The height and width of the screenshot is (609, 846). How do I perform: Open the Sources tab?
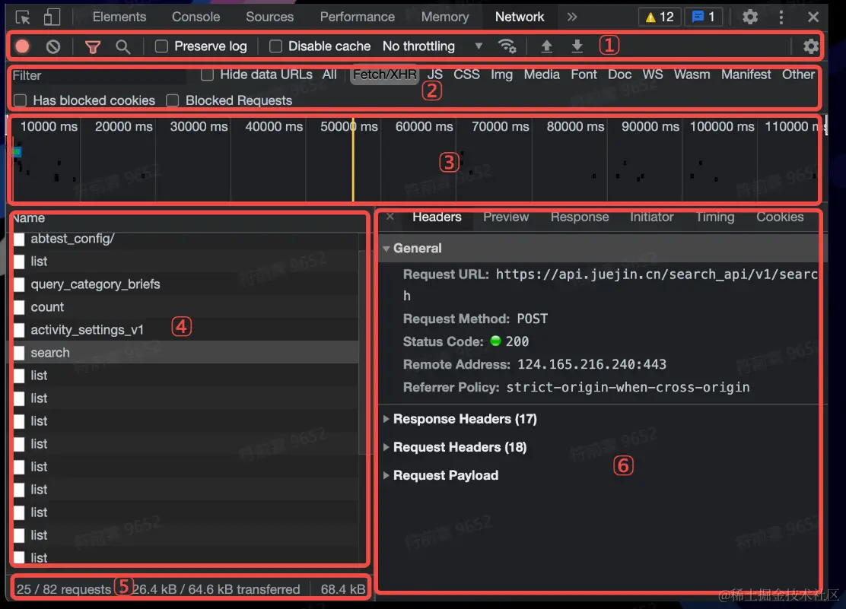click(x=270, y=17)
